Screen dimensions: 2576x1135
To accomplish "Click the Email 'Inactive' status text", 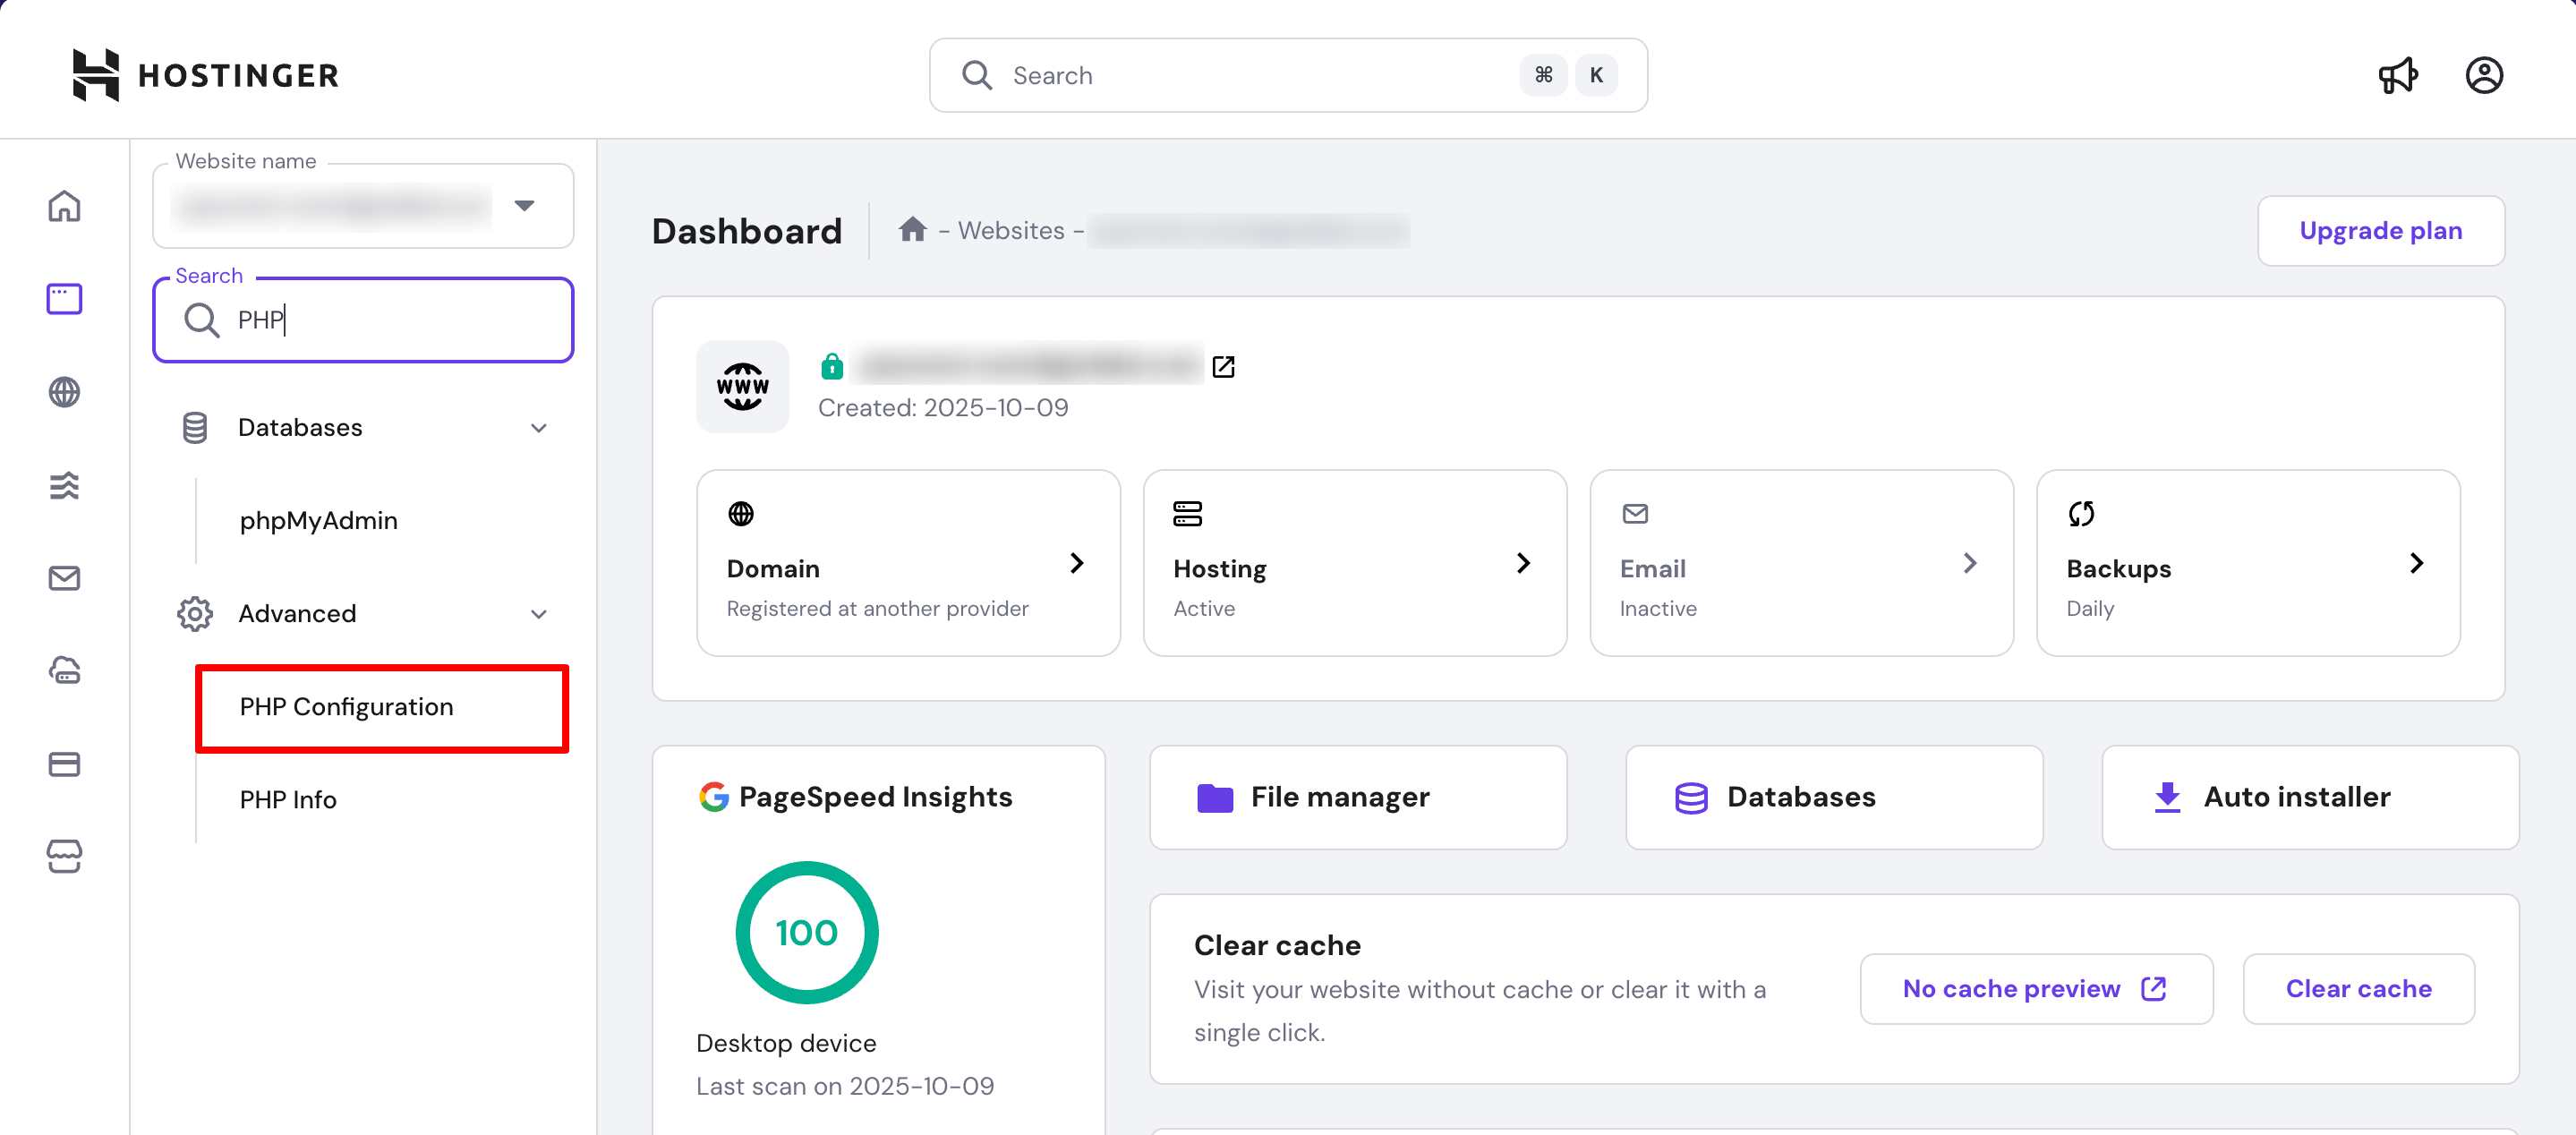I will click(x=1658, y=608).
